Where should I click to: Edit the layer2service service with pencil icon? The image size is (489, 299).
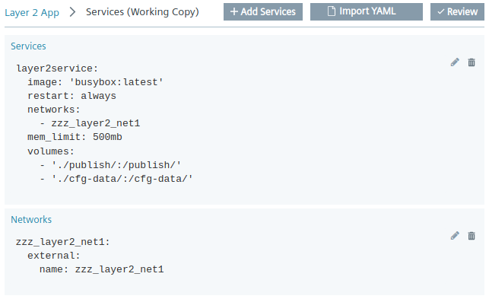[x=455, y=62]
